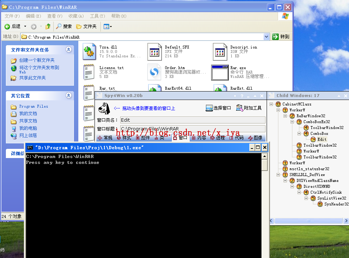
Task: Click 将这个文件夹发布到 Web link
Action: (x=39, y=69)
